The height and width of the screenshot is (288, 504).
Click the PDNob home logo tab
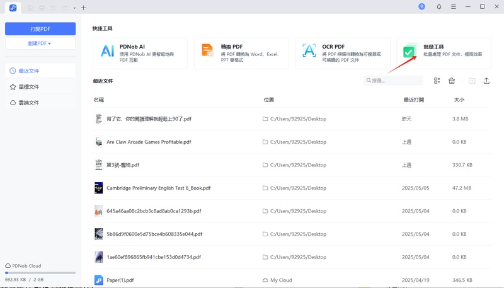click(13, 7)
